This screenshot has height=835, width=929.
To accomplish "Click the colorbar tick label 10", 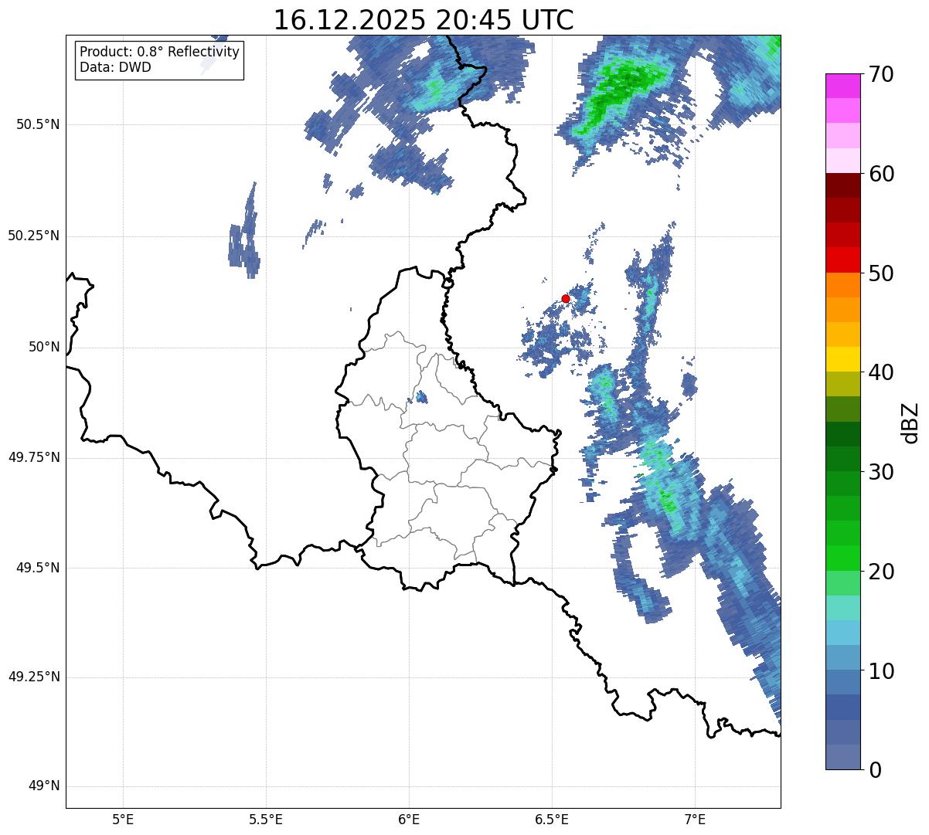I will 881,671.
